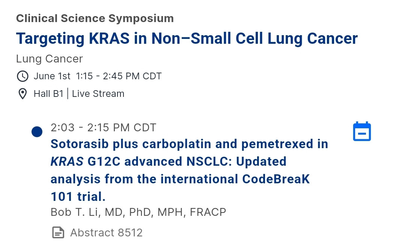The image size is (405, 251).
Task: Click the clock icon beside session time
Action: pos(23,76)
